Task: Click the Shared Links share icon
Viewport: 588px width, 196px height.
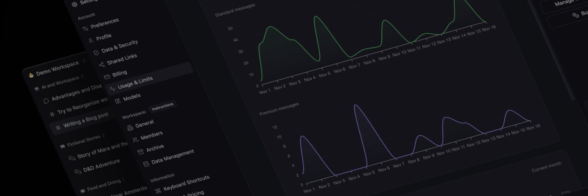Action: (x=102, y=64)
